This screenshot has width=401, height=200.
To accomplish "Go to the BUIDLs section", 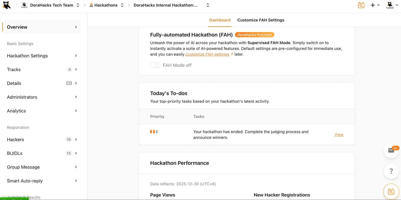I will pyautogui.click(x=15, y=153).
